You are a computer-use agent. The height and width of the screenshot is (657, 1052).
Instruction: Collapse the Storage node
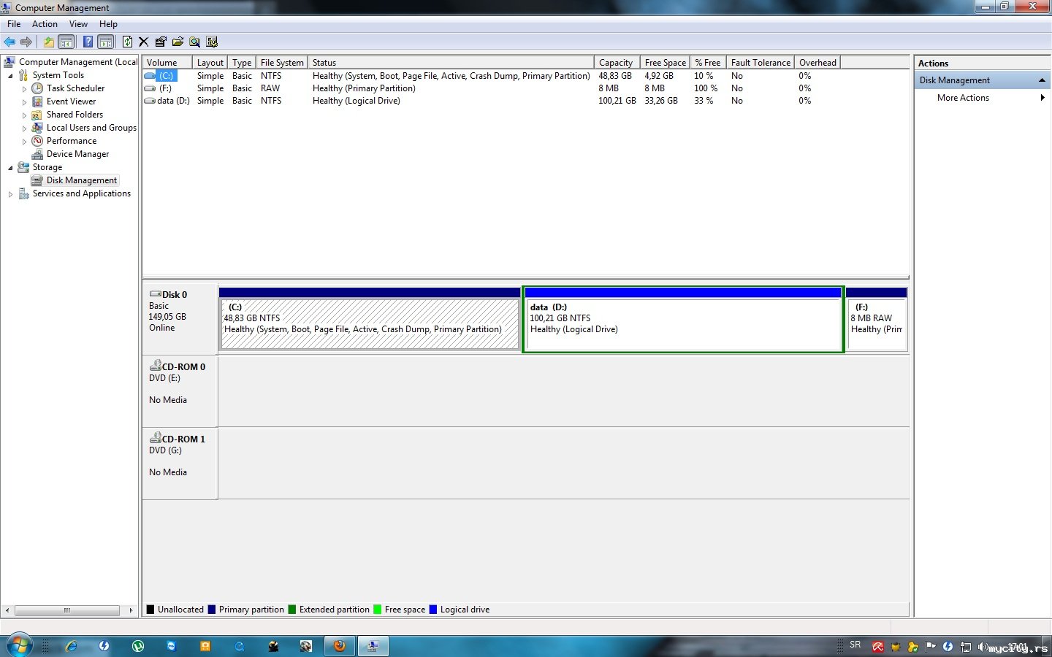10,167
